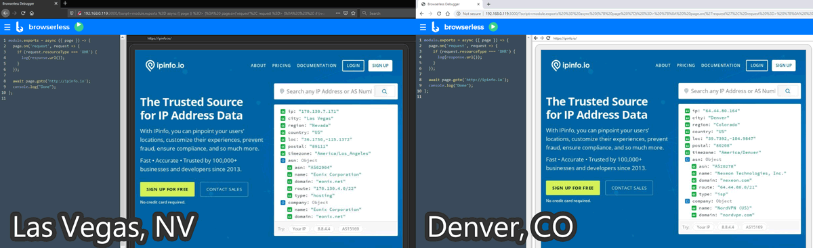
Task: Open DOCUMENTATION in the Las Vegas ipinfo page
Action: click(x=316, y=66)
